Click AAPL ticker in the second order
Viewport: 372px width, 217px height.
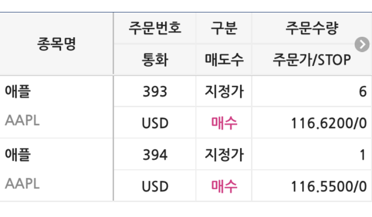(22, 184)
